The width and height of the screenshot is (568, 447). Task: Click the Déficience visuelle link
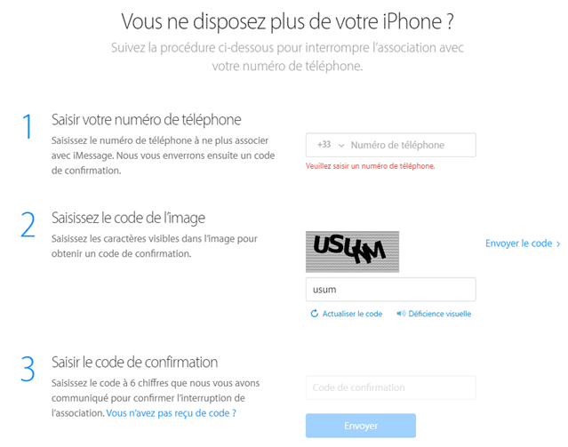click(x=440, y=314)
